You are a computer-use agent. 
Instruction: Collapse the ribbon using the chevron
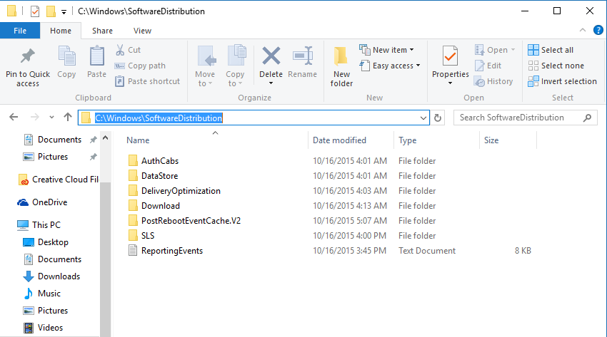tap(583, 31)
